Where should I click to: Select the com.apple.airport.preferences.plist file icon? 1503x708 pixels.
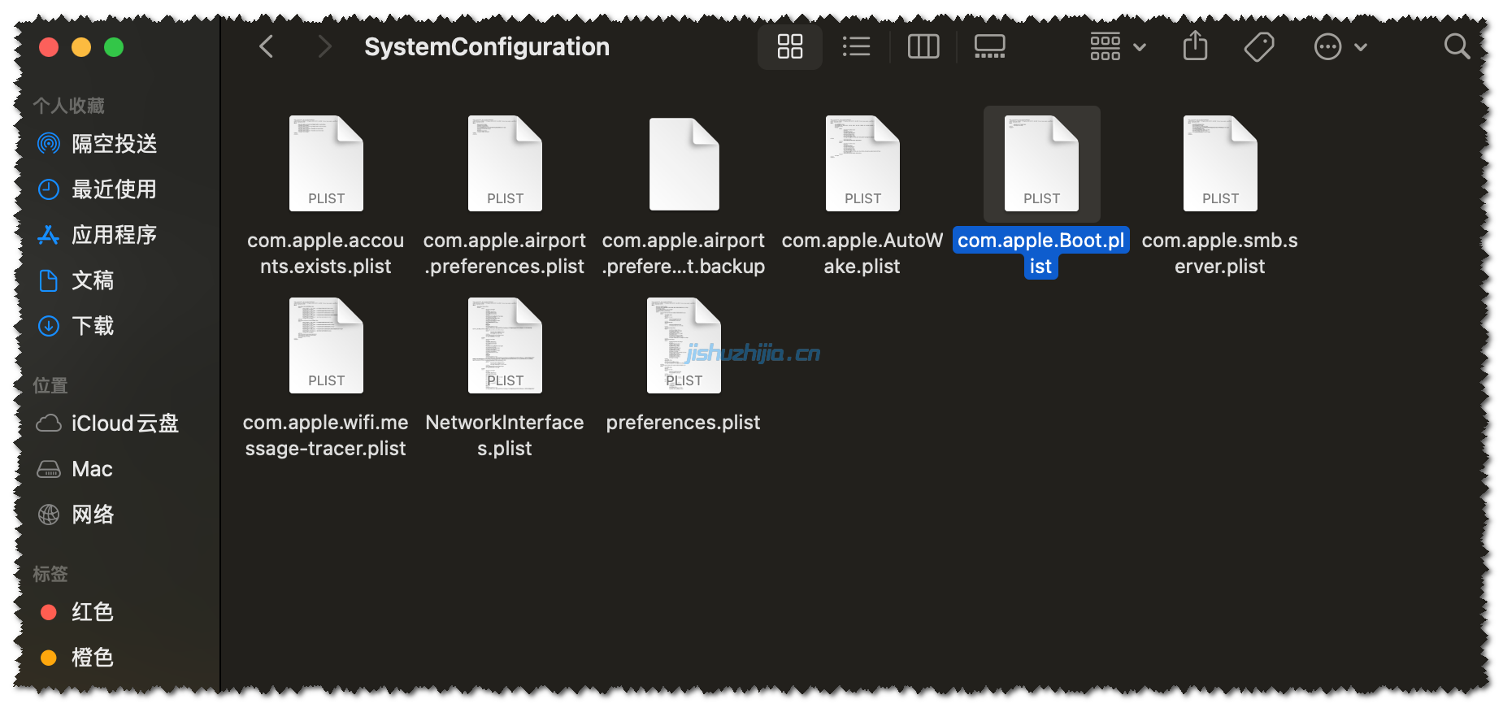click(x=505, y=163)
